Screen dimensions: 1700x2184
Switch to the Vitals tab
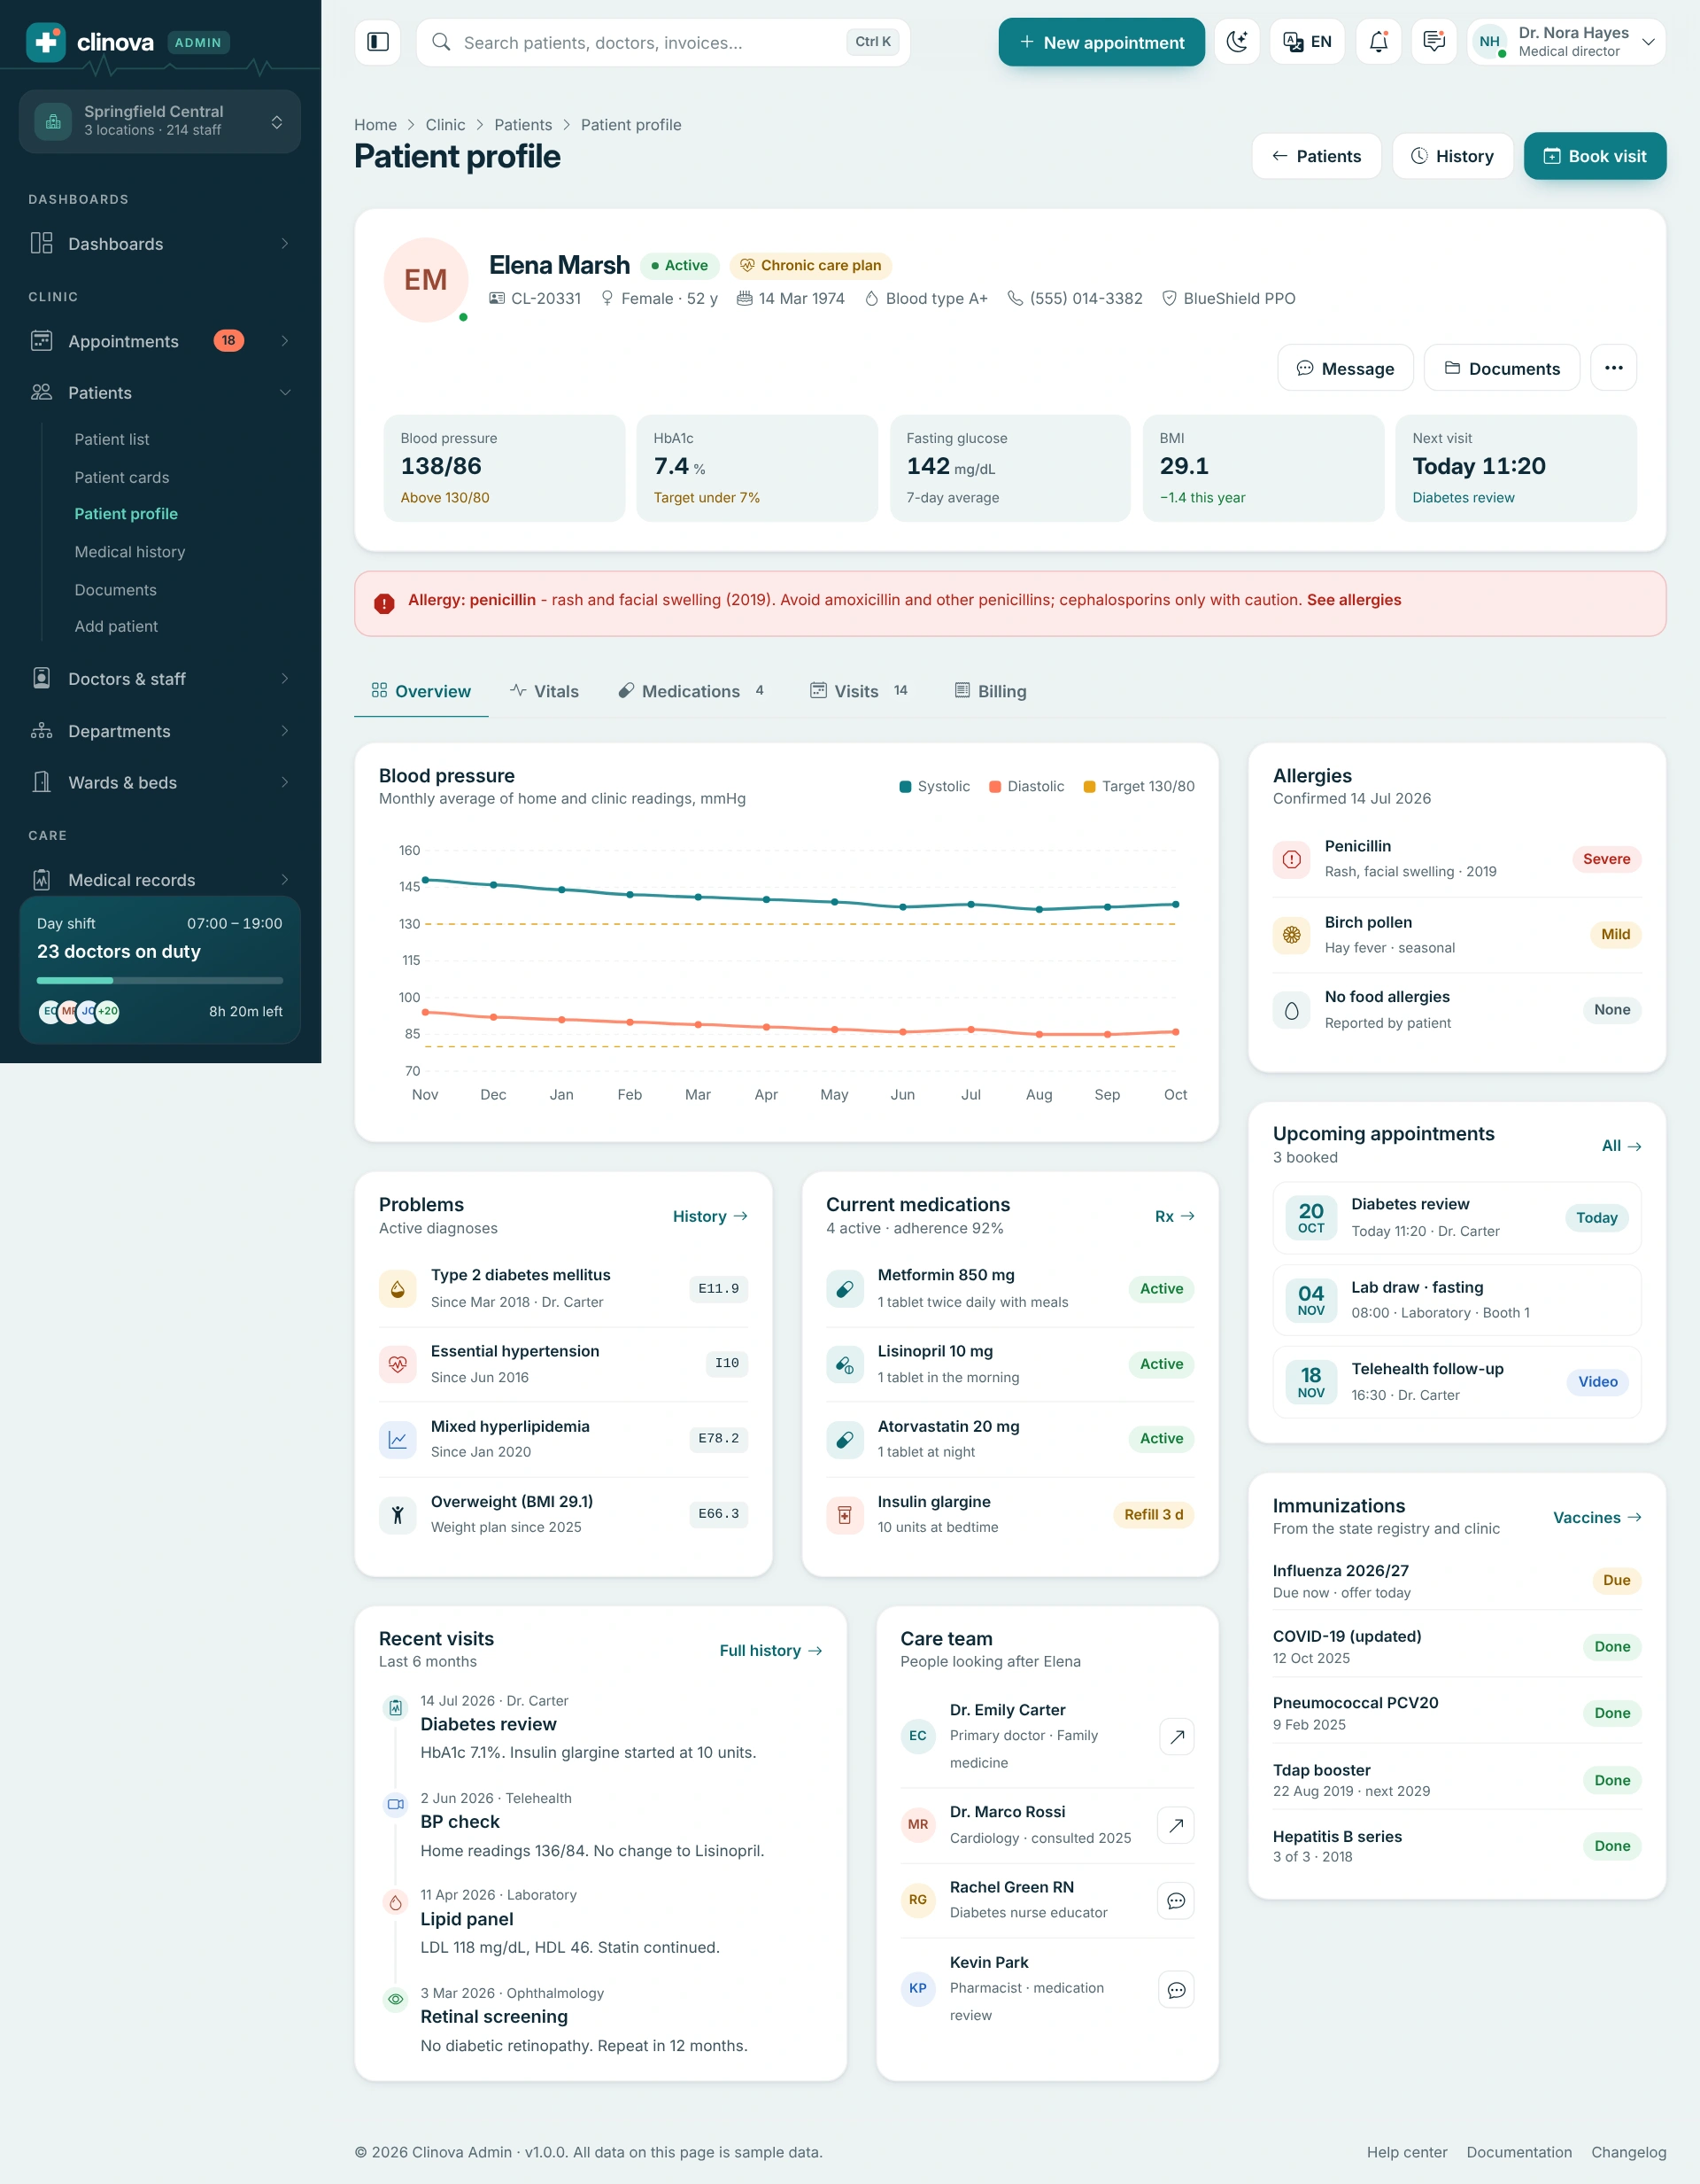click(544, 691)
